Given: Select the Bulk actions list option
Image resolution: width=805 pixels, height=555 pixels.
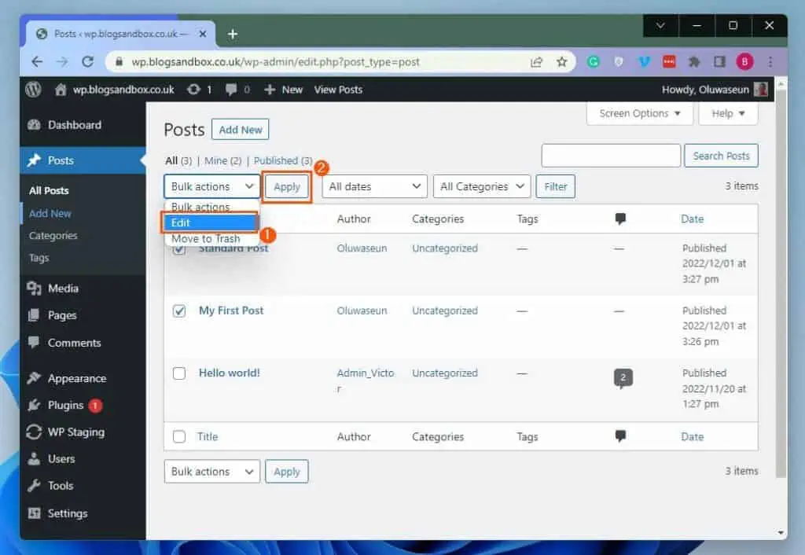Looking at the screenshot, I should [x=209, y=207].
